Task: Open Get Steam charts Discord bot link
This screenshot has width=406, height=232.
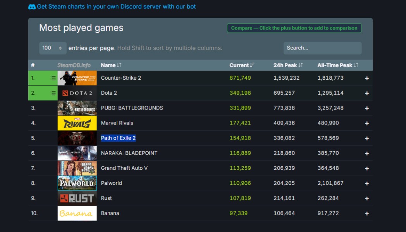Action: coord(116,7)
